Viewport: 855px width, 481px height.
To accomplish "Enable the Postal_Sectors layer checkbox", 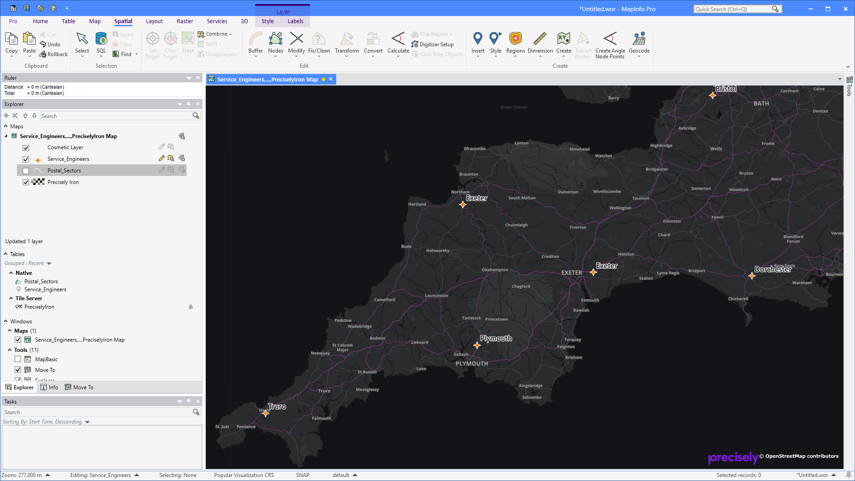I will [26, 171].
